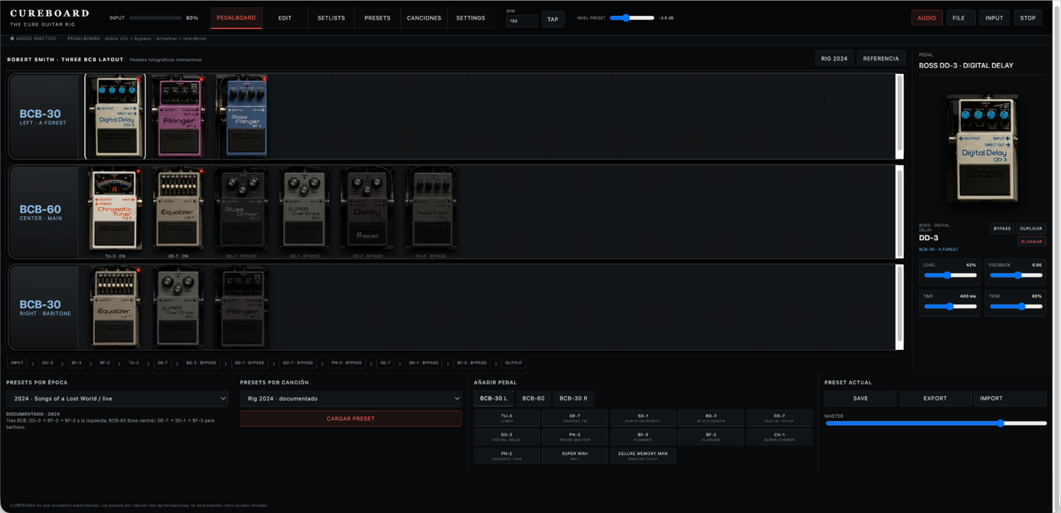Add an SD-1 Super Overdrive pedal
This screenshot has width=1061, height=513.
click(x=643, y=418)
